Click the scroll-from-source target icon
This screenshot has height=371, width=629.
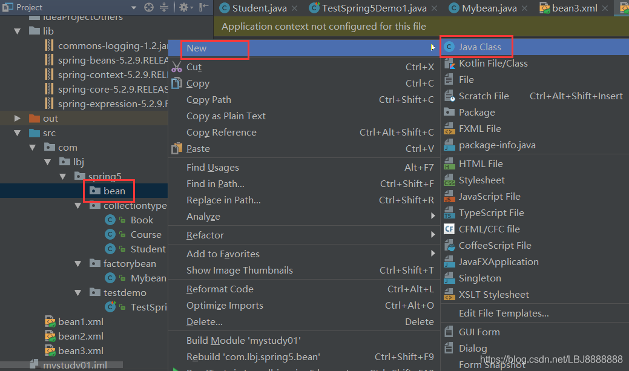tap(149, 7)
